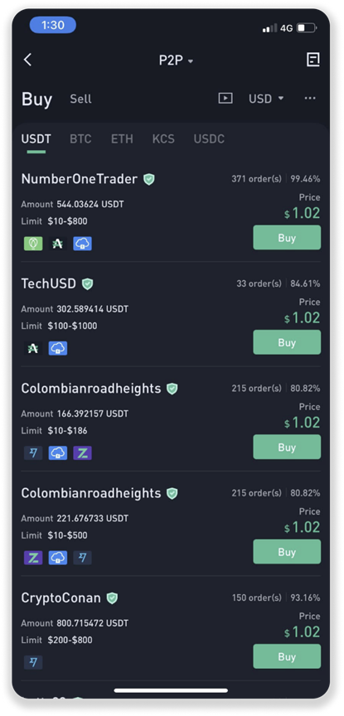The width and height of the screenshot is (344, 716).
Task: Tap the payment icon under CryptoConan
Action: tap(33, 662)
